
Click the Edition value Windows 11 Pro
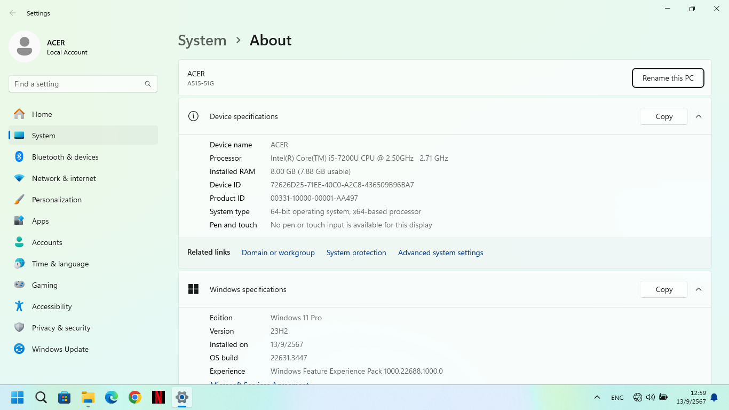pos(296,318)
